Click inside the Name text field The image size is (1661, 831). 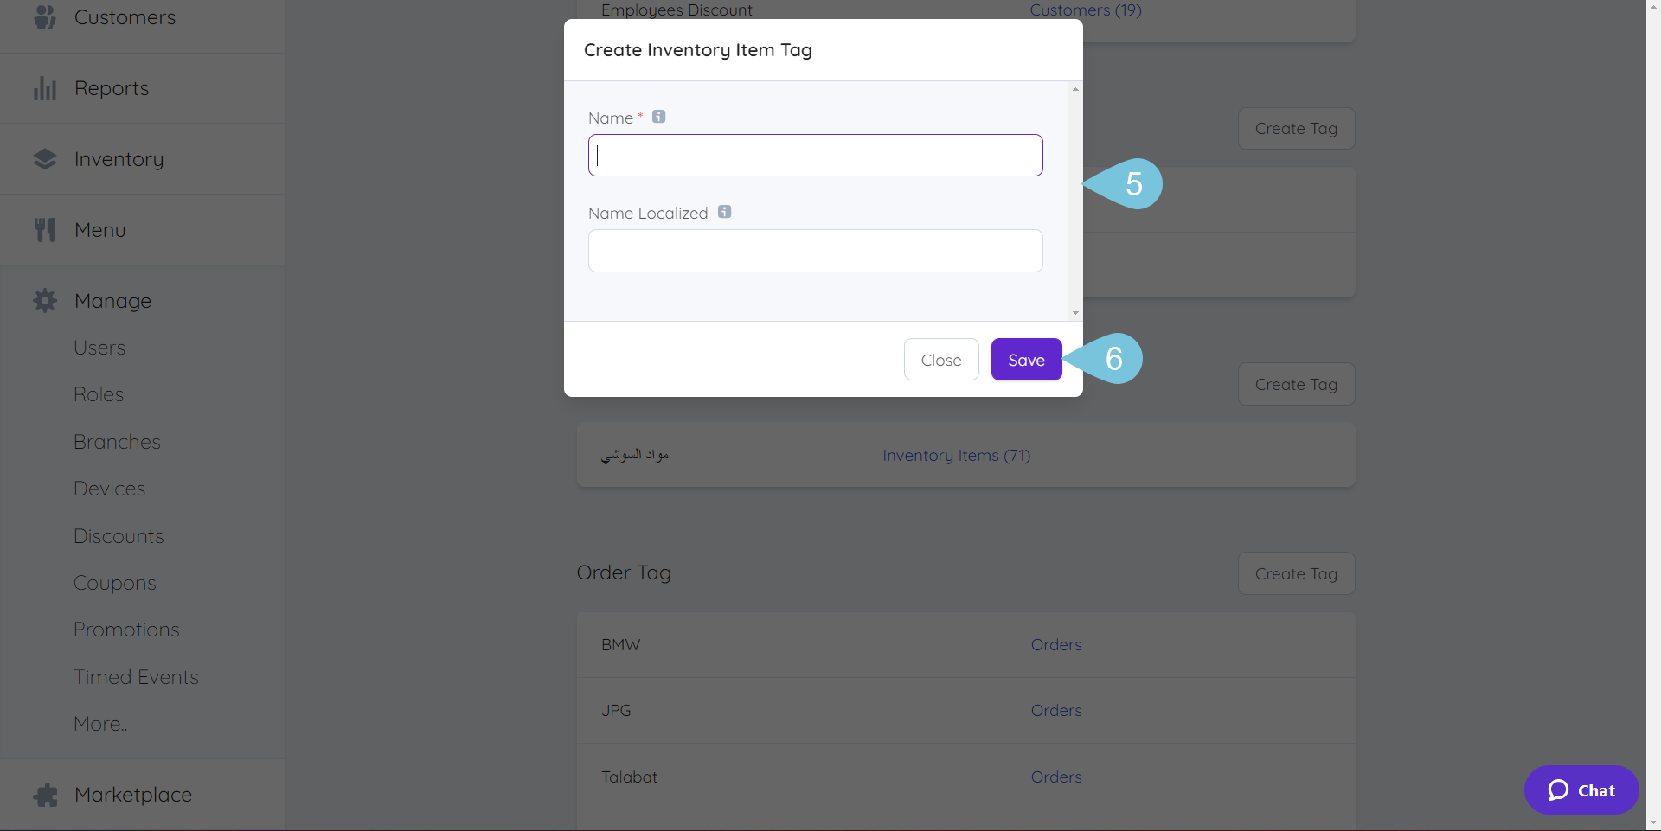815,155
